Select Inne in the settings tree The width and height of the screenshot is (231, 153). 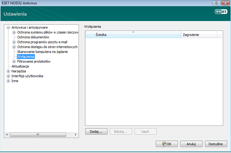[15, 81]
